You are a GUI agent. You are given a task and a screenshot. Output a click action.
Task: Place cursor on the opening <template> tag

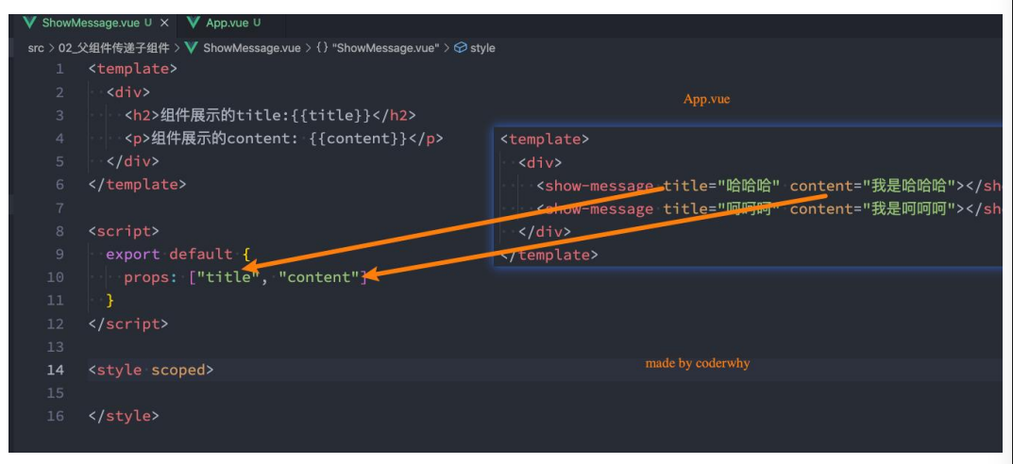pyautogui.click(x=133, y=69)
